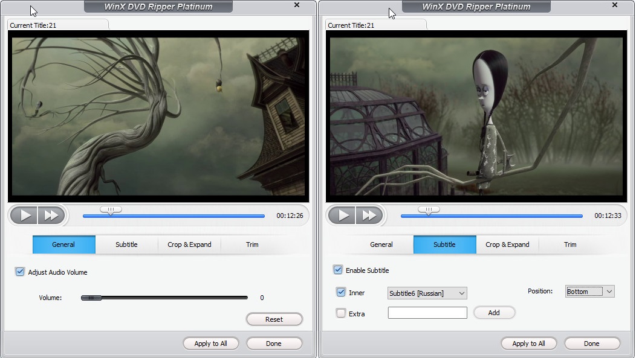
Task: Open Trim tab in right window
Action: 570,245
